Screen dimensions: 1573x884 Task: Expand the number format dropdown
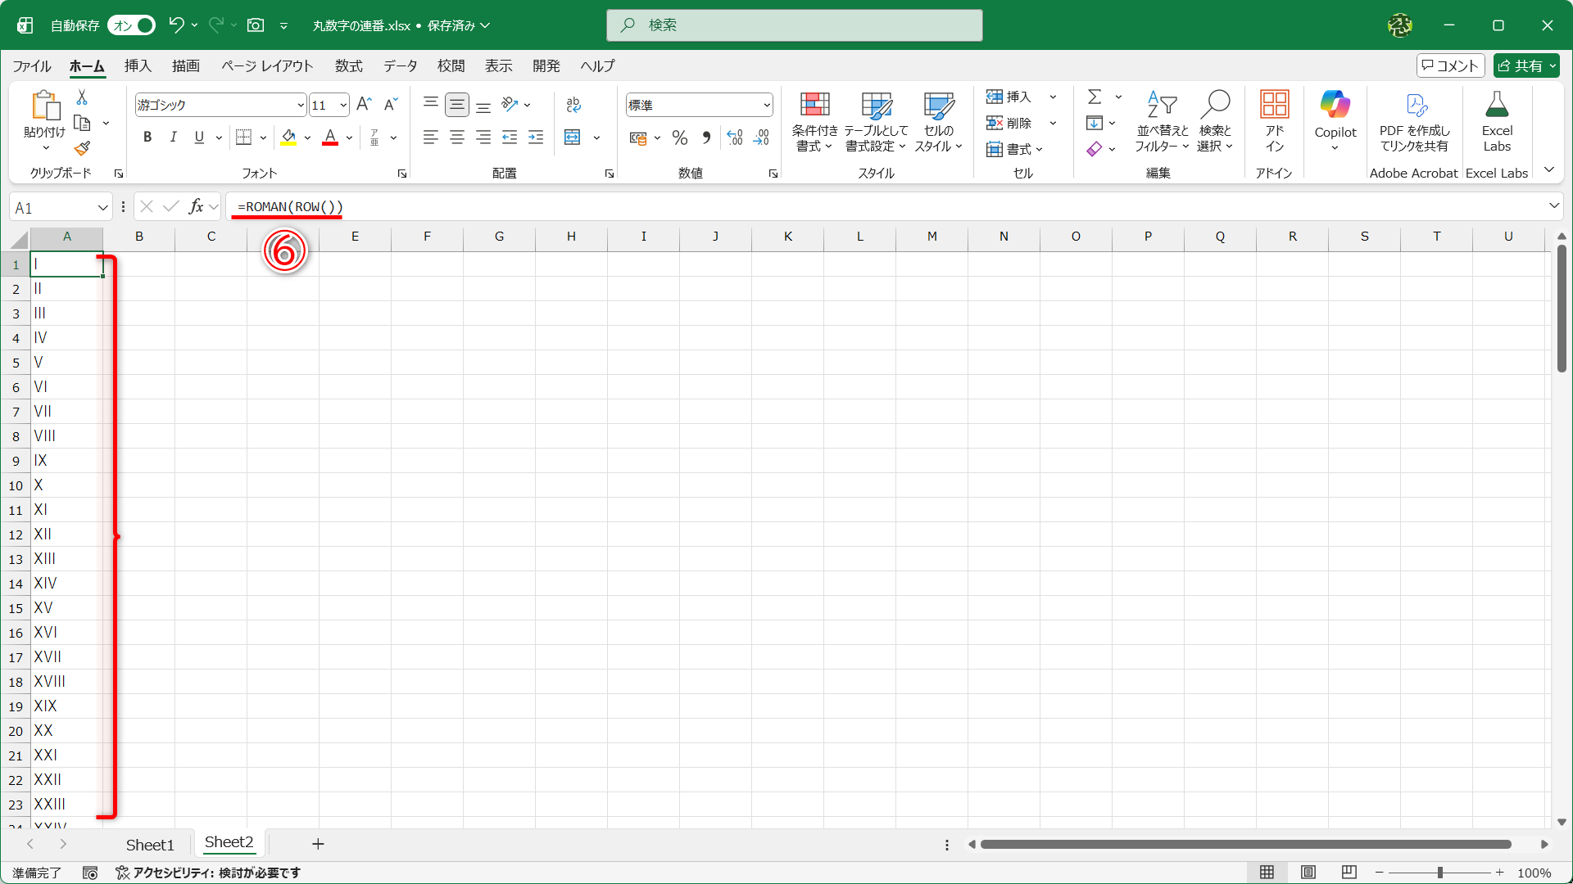(766, 105)
